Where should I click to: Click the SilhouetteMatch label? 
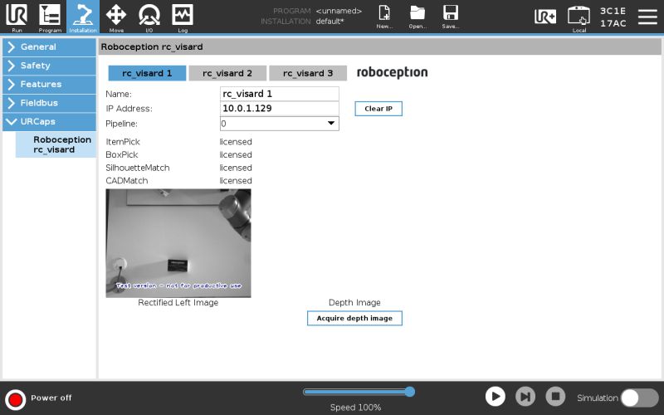(x=138, y=168)
